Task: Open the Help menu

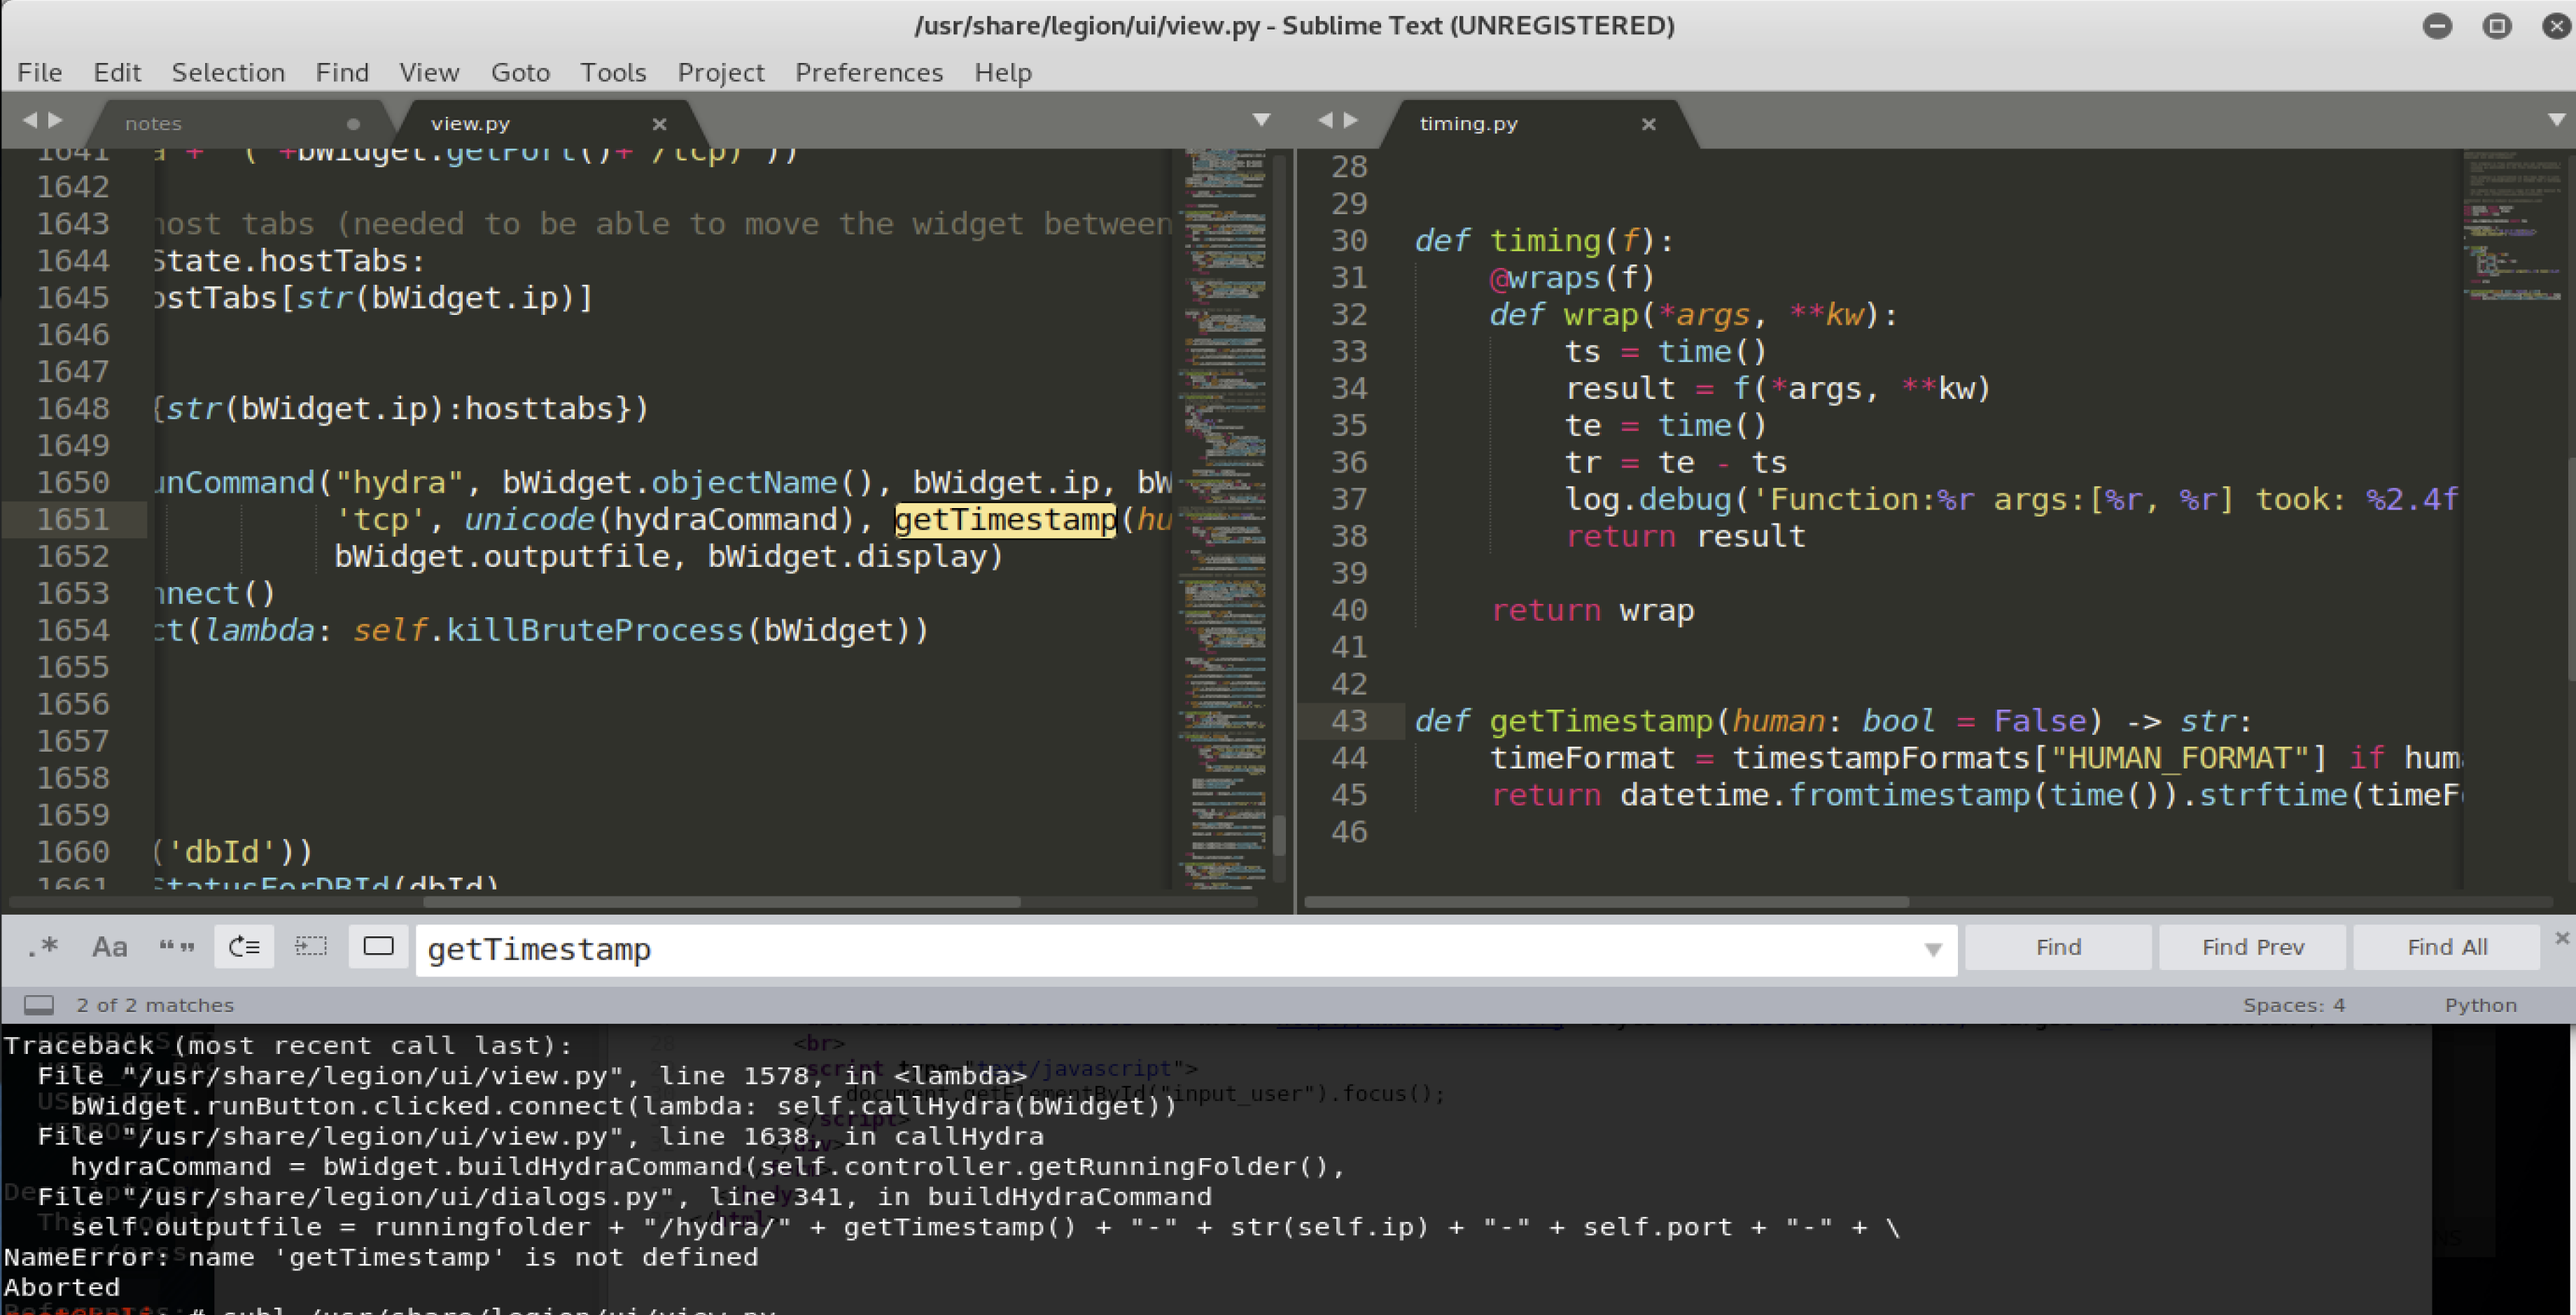Action: (1003, 73)
